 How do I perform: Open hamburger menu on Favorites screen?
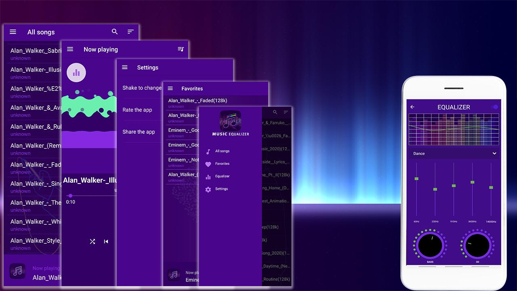pyautogui.click(x=170, y=88)
